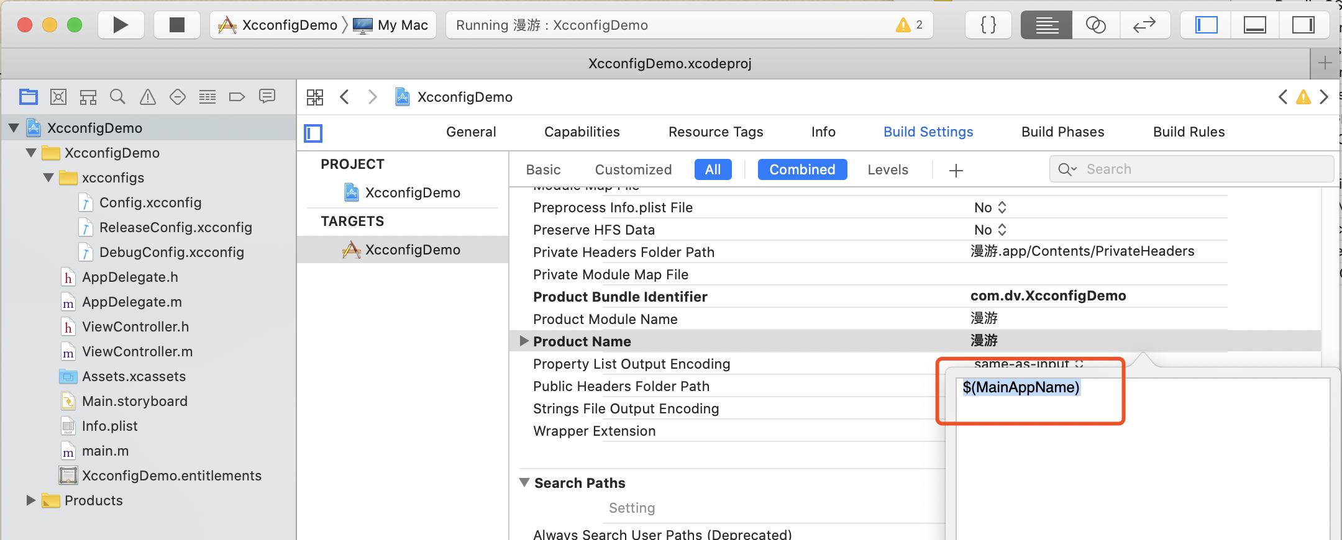Switch to the Version editor
This screenshot has width=1342, height=540.
pos(1144,25)
